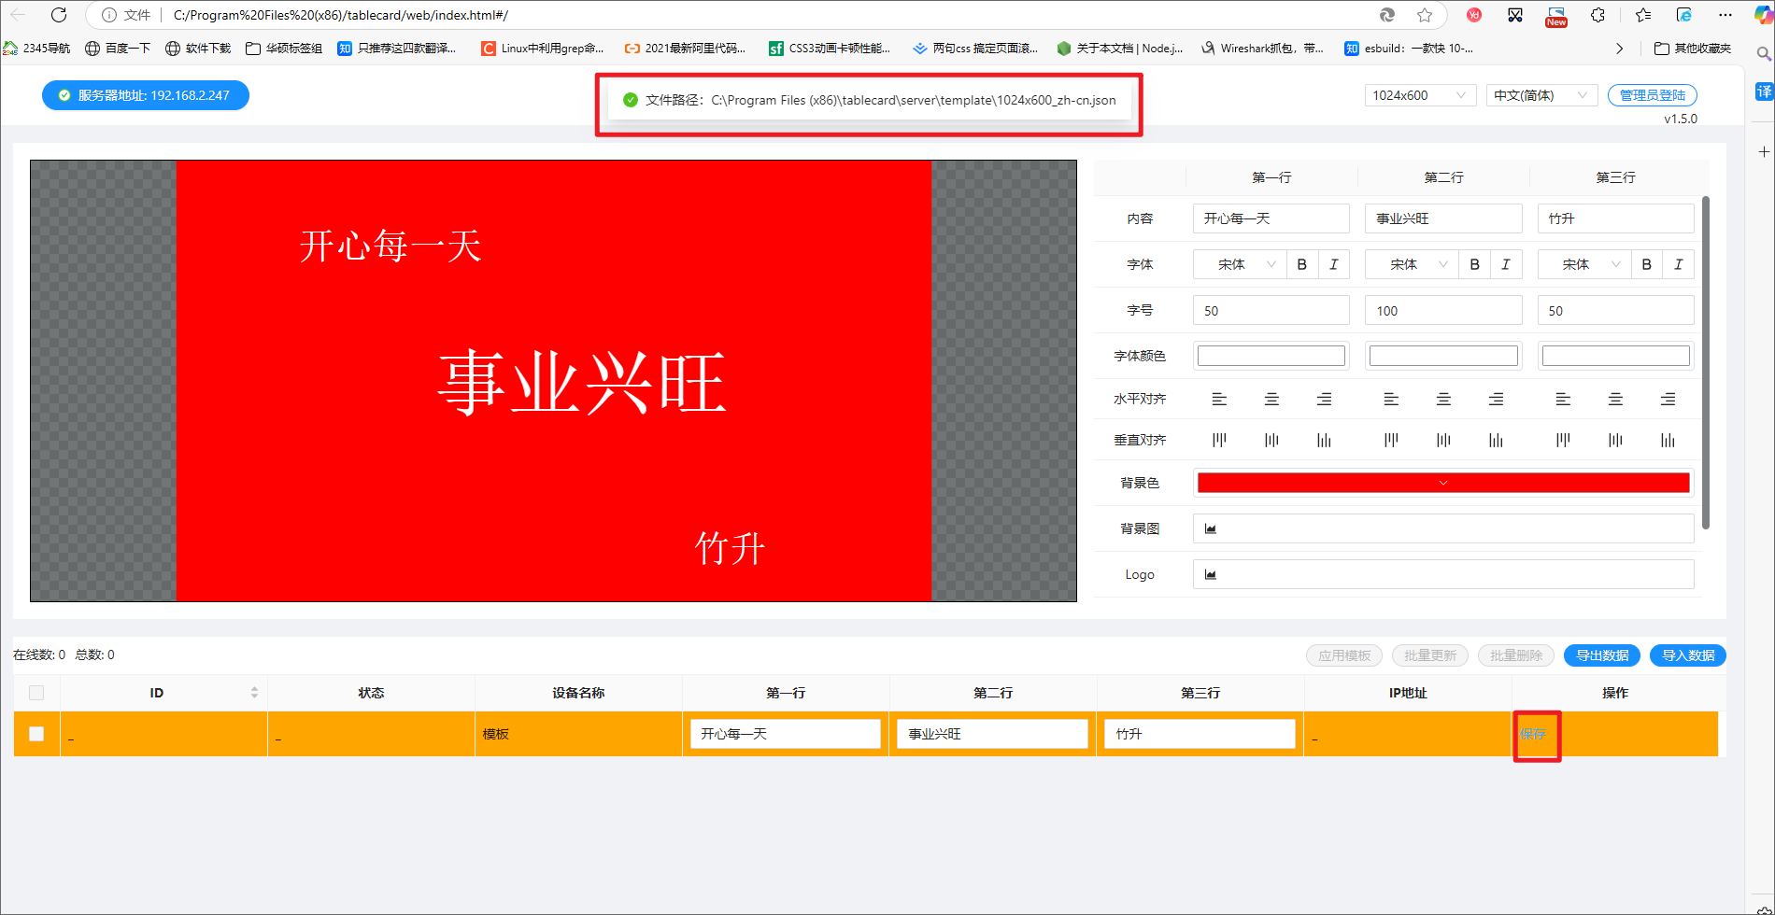The height and width of the screenshot is (915, 1775).
Task: Open the red background color picker
Action: coord(1442,483)
